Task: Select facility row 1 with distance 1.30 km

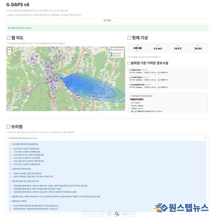Action: point(168,79)
